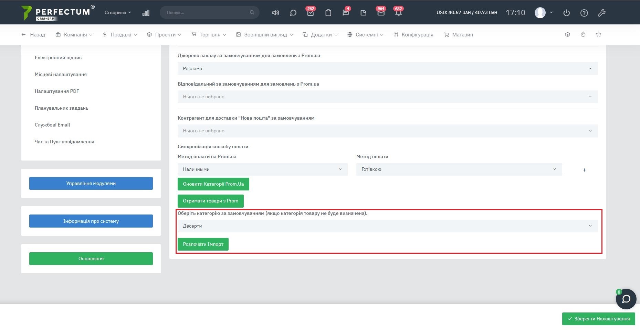Click the star favorites icon

(599, 34)
